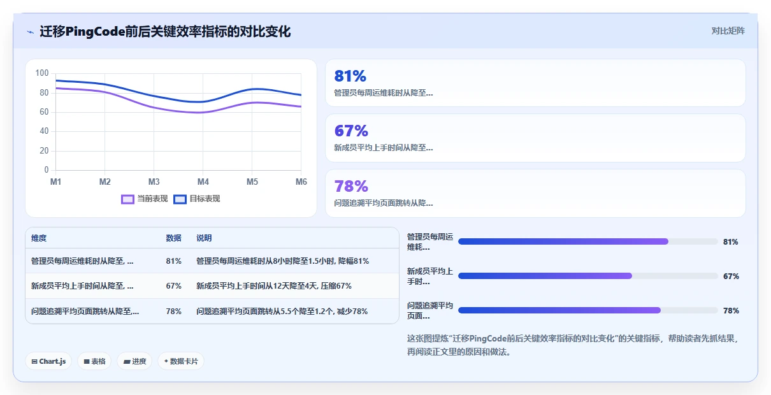Click table cell 管理员每周运维耗时从降至, ...
The height and width of the screenshot is (395, 771).
click(x=83, y=261)
